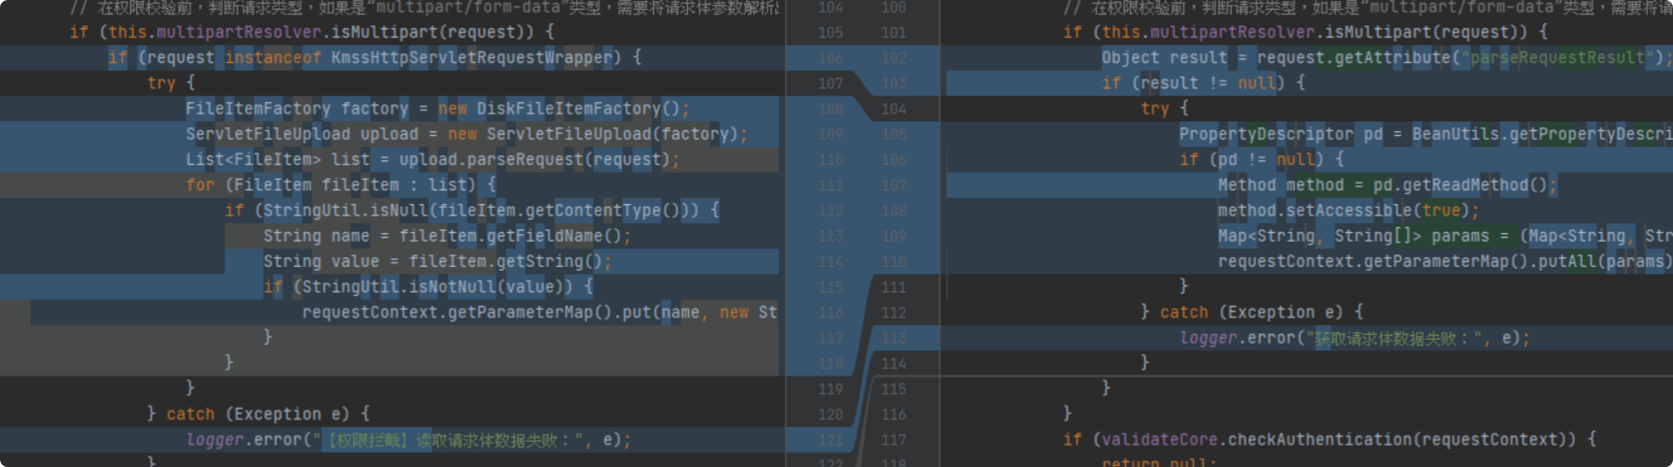Screen dimensions: 1673x467
Task: Place cursor on 'List<FileItem> list = upload.parseRequest(request);'
Action: (x=433, y=159)
